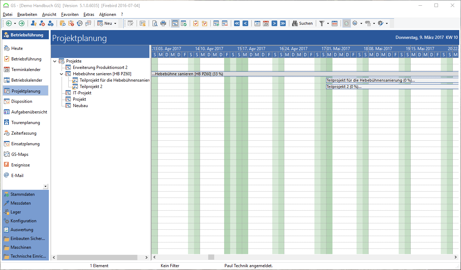Viewport: 461px width, 270px height.
Task: Collapse Hebebühne sanieren [HB PZ60] node
Action: click(x=62, y=74)
